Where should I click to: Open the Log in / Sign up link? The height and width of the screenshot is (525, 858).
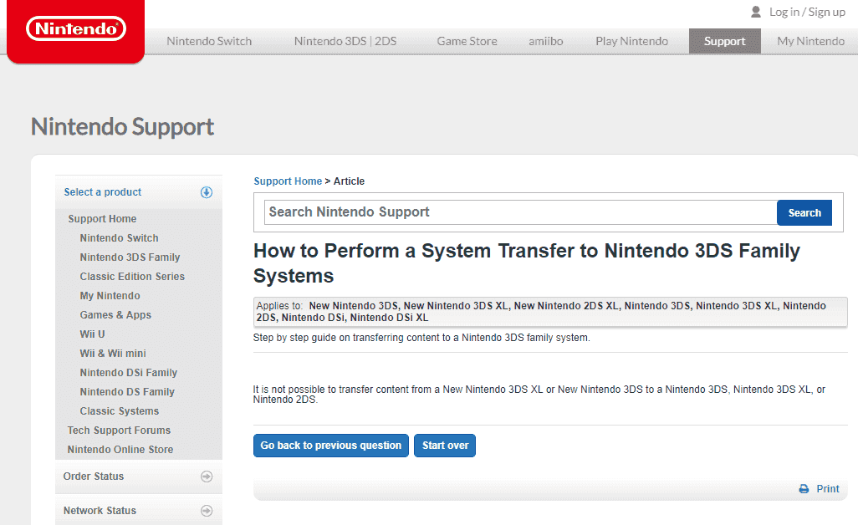(807, 12)
